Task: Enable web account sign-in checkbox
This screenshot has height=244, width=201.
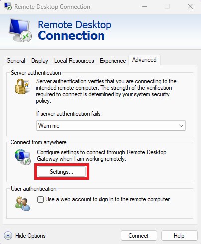Action: tap(40, 199)
